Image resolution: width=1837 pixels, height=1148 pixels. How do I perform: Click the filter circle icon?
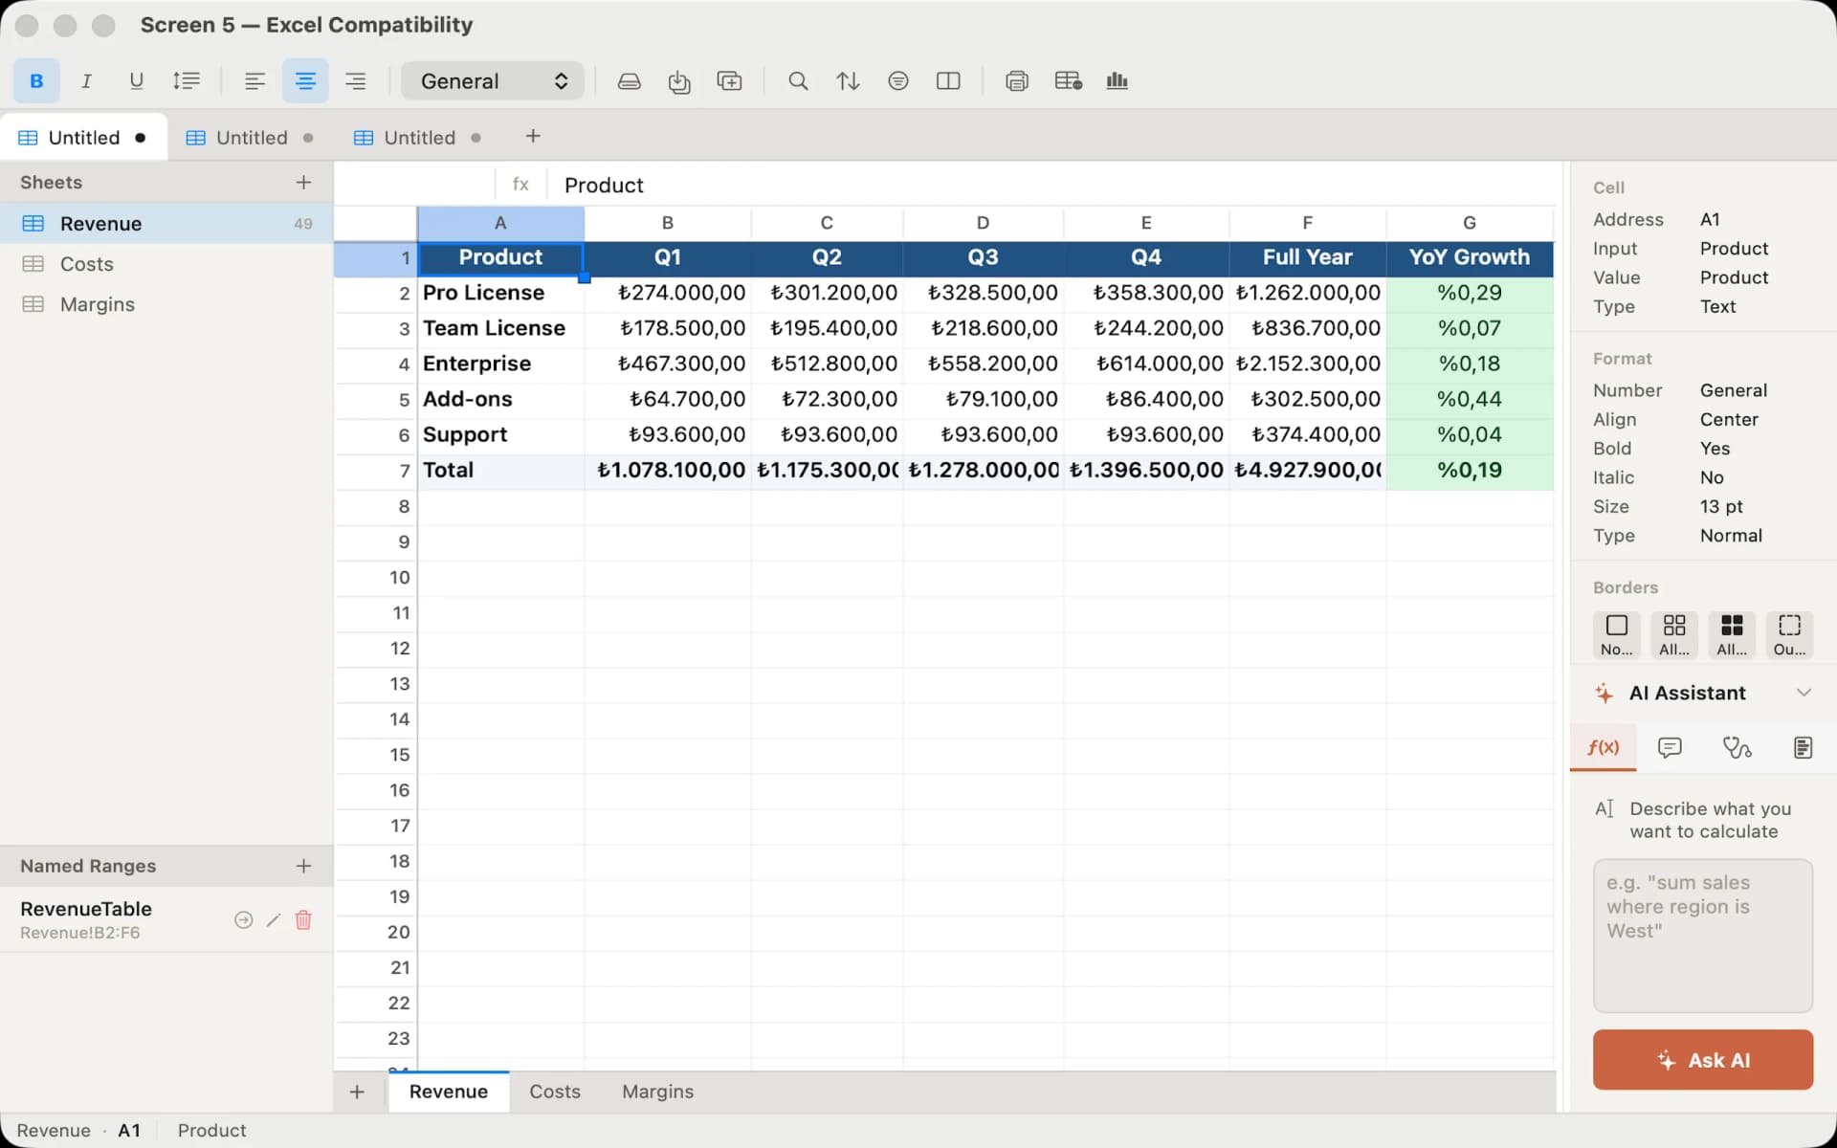click(x=897, y=81)
